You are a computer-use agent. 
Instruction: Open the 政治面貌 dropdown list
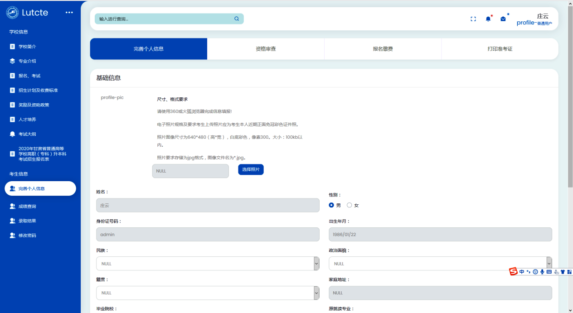(x=549, y=263)
